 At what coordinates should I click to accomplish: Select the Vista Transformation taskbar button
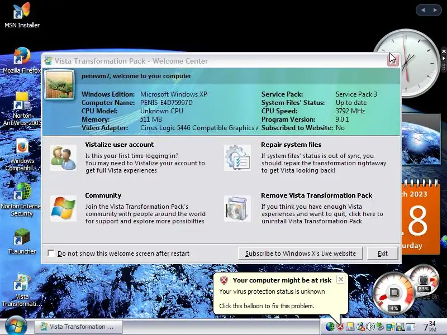click(x=79, y=327)
